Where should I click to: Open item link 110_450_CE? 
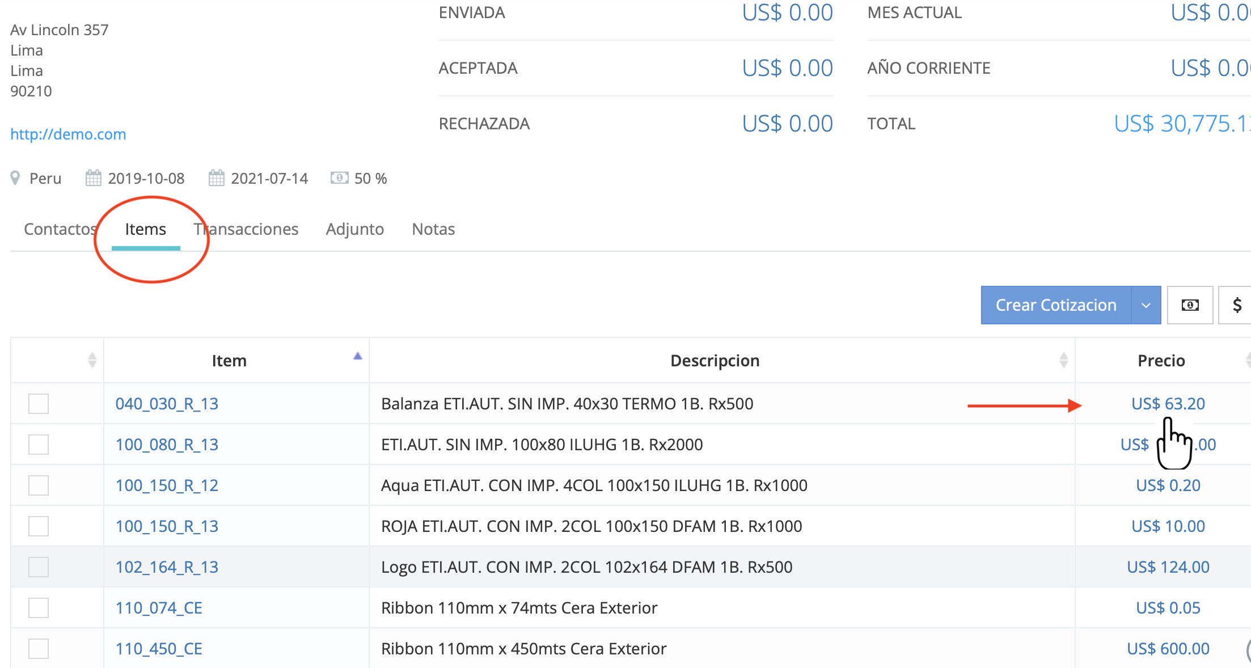tap(159, 649)
